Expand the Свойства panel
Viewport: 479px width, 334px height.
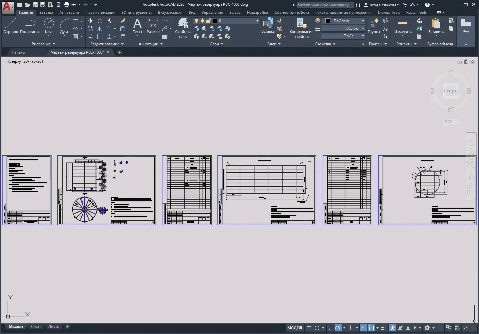click(x=325, y=44)
